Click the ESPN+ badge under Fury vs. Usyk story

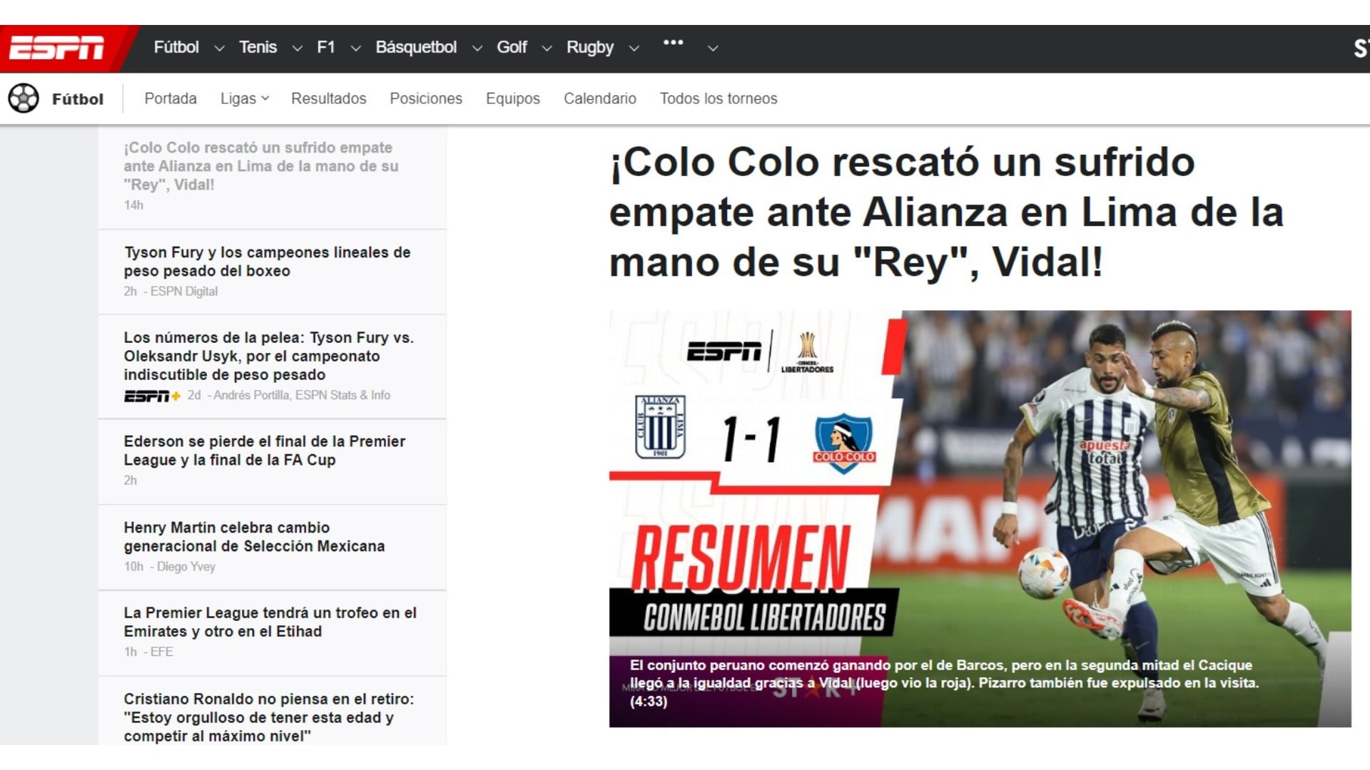coord(152,396)
